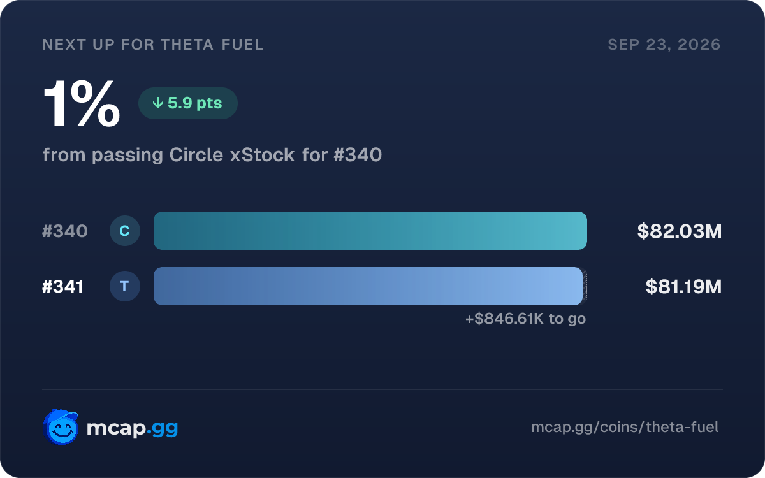
Task: Click the mcap.gg smiley mascot logo
Action: (61, 427)
